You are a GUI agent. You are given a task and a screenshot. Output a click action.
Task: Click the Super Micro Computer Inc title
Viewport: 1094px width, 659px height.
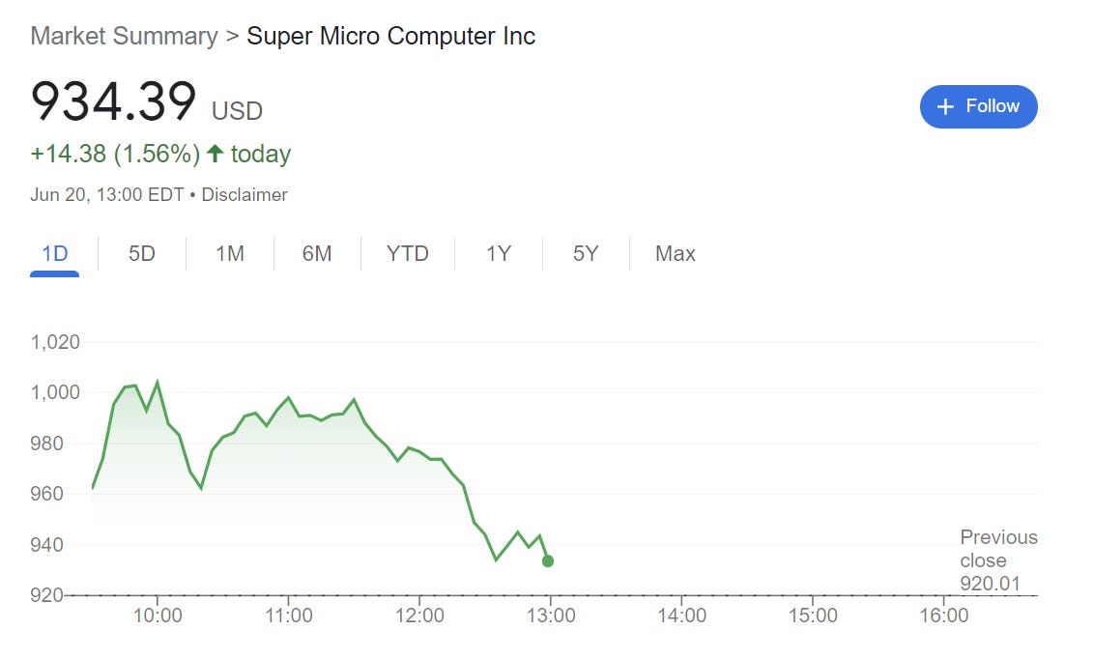pos(390,37)
